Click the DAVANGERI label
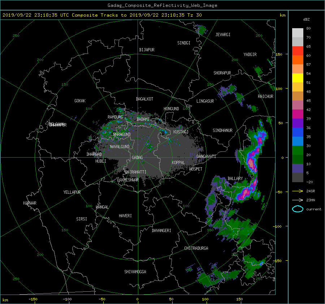 tap(161, 231)
